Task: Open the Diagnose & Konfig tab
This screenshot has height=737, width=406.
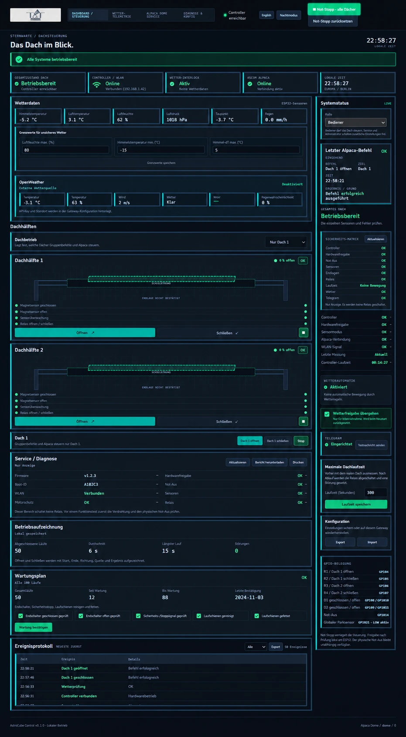Action: click(x=197, y=15)
